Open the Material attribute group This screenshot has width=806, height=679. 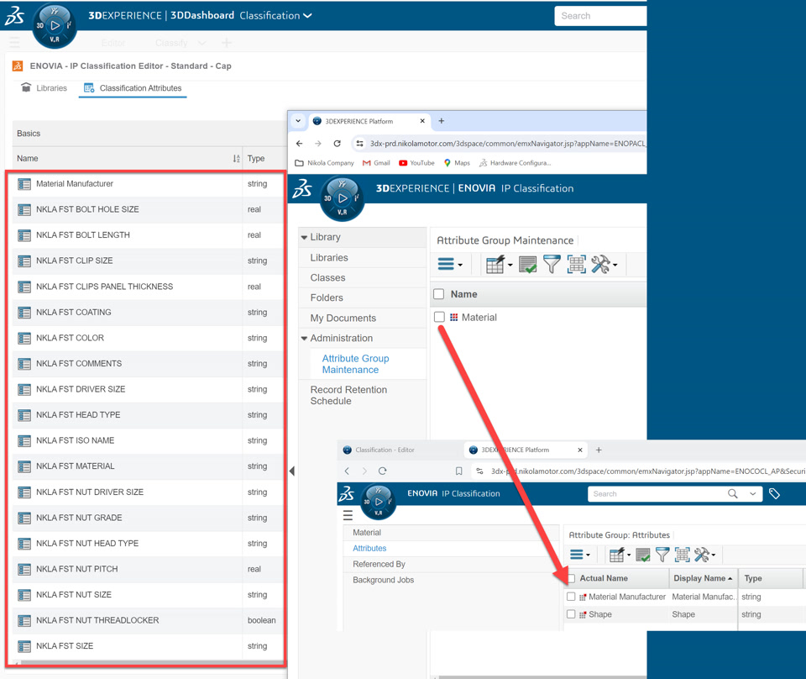click(479, 318)
